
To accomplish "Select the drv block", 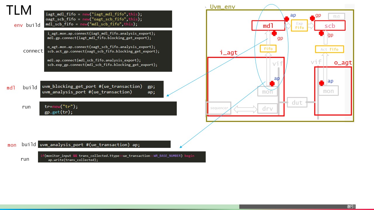I will point(267,108).
